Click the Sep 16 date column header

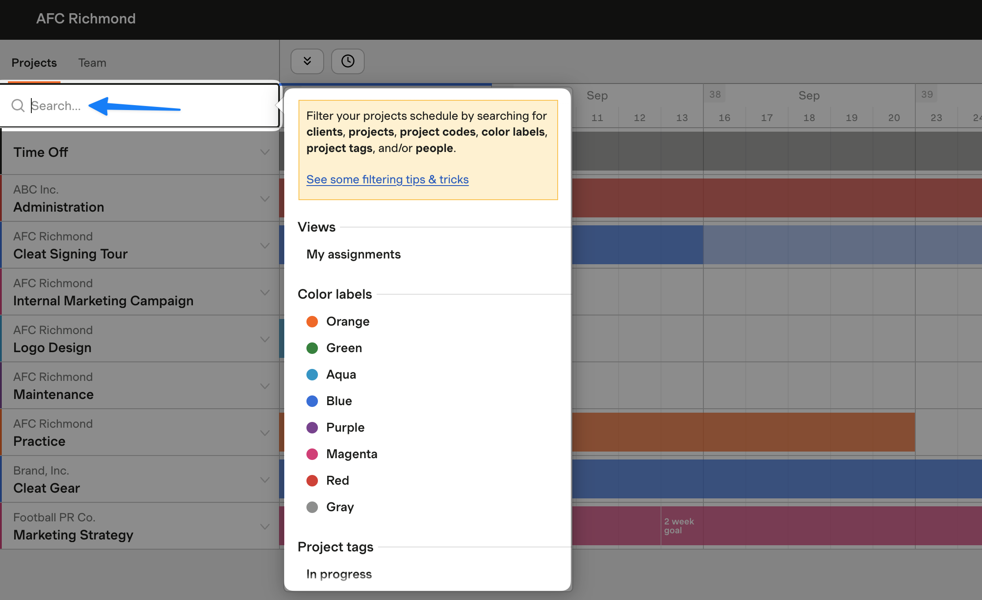(725, 118)
